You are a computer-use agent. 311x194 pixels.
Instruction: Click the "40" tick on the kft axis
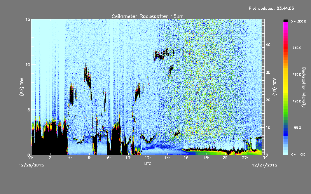(x=268, y=45)
